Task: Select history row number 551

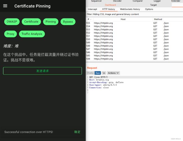Action: [135, 36]
